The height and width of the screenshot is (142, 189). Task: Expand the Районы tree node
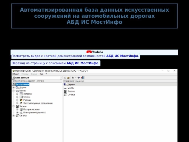[17, 100]
